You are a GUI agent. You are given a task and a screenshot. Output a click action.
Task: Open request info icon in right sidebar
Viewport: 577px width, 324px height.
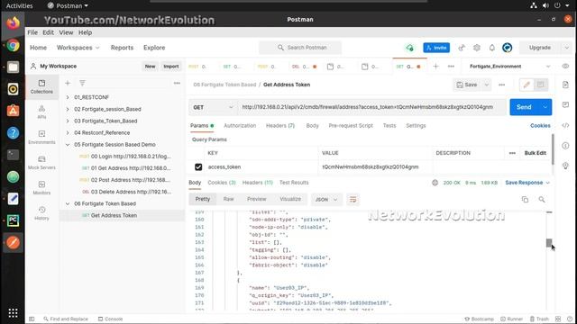point(565,146)
